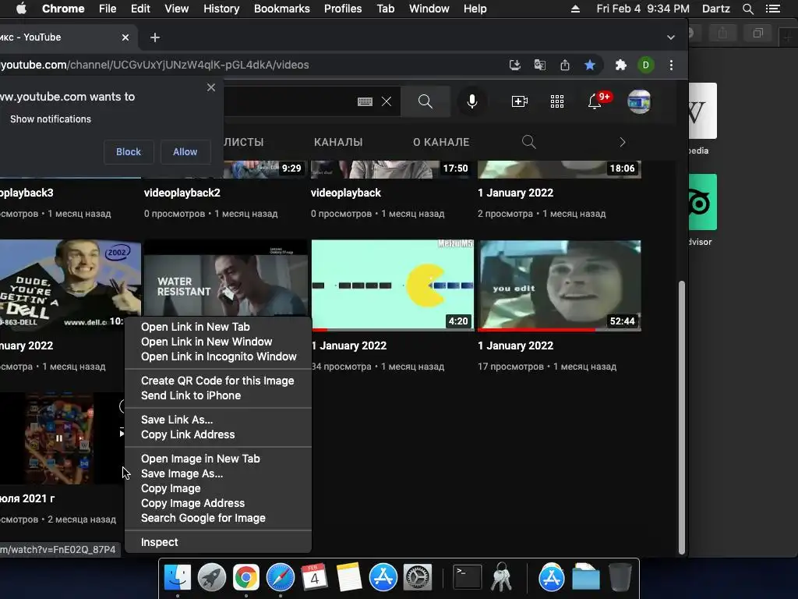Viewport: 798px width, 599px height.
Task: Open the notifications bell with 9+ badge
Action: coord(596,101)
